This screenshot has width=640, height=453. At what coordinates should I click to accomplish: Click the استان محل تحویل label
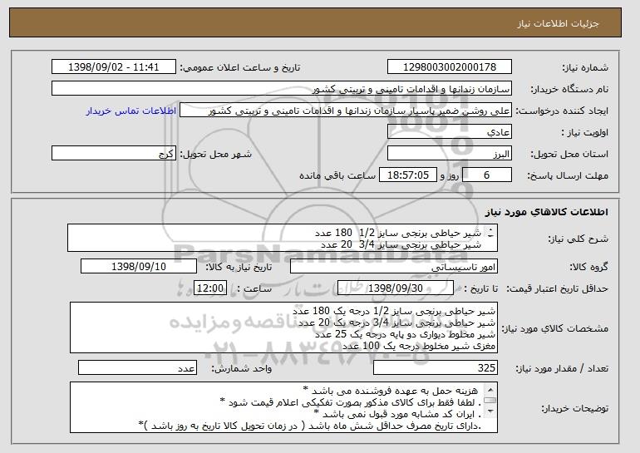tap(569, 154)
